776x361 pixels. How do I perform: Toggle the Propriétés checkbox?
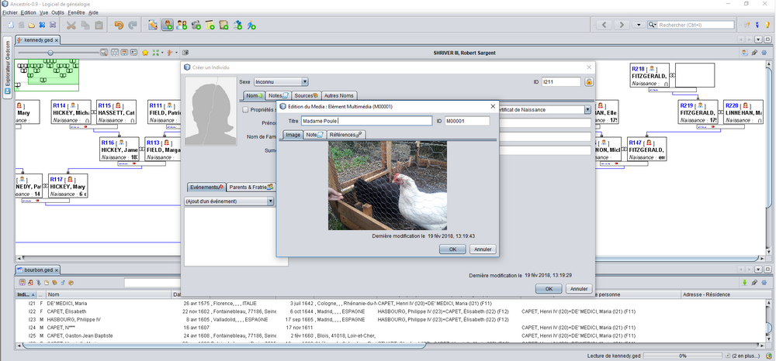coord(246,109)
